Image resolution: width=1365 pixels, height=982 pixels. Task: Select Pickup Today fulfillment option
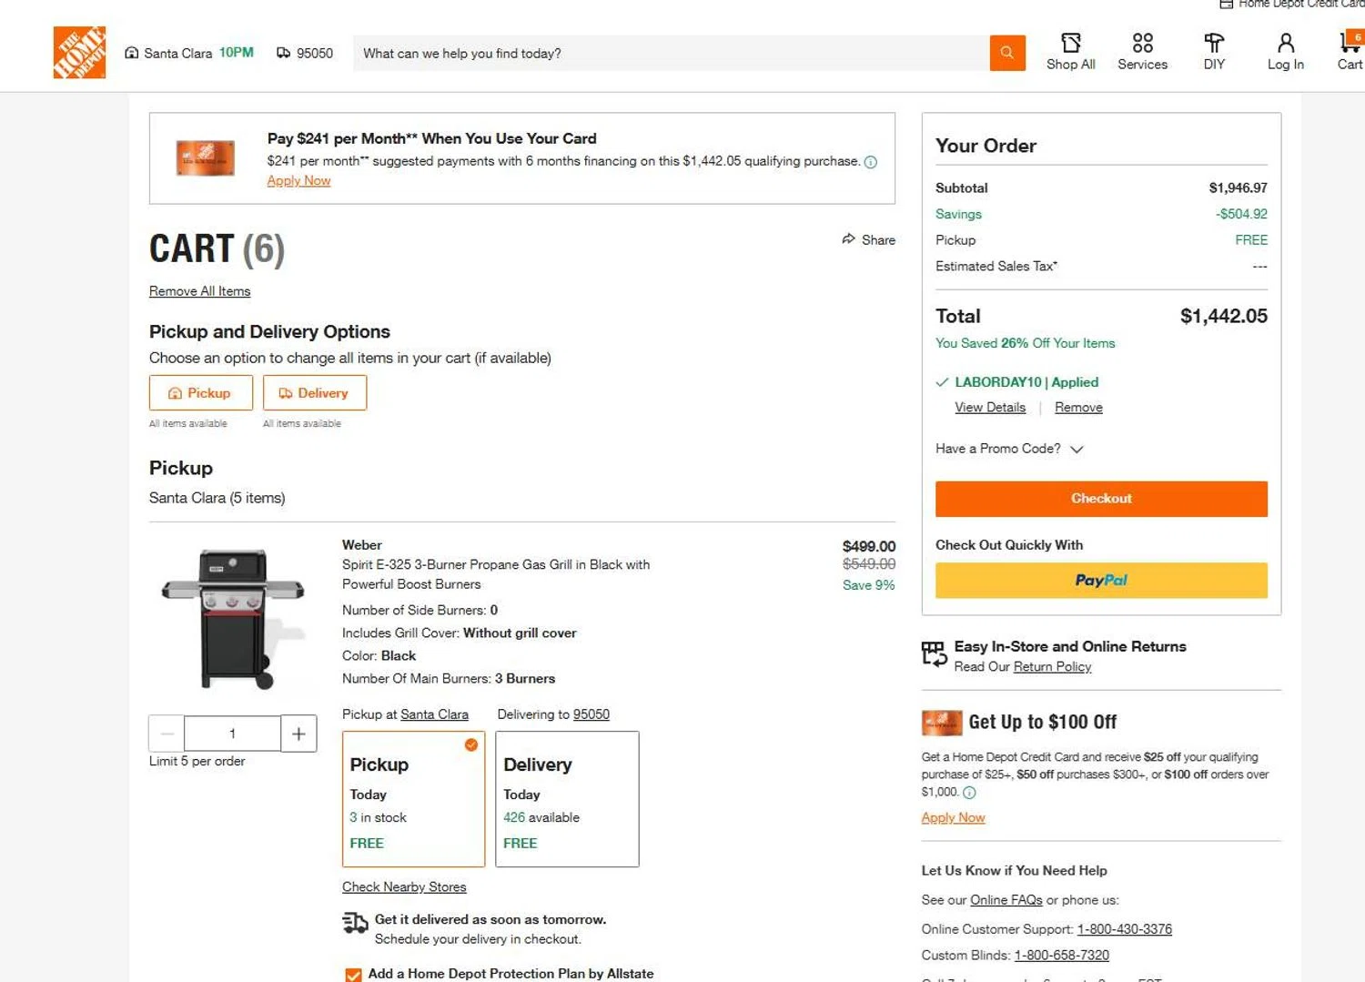click(413, 799)
